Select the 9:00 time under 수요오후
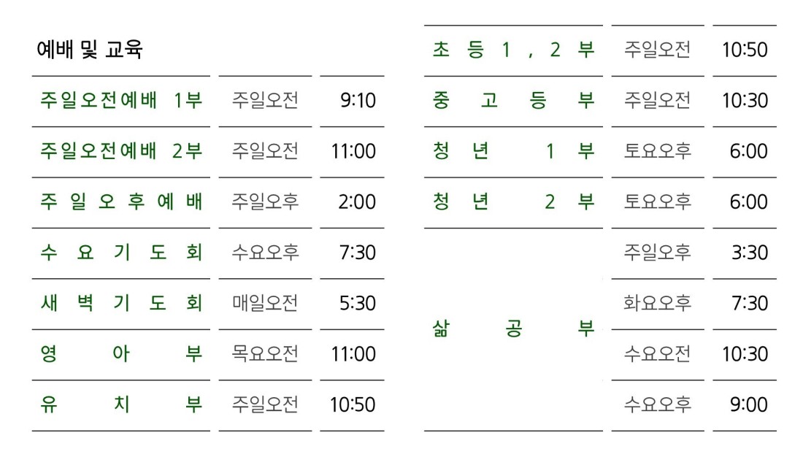Viewport: 803px width, 449px height. pos(749,404)
